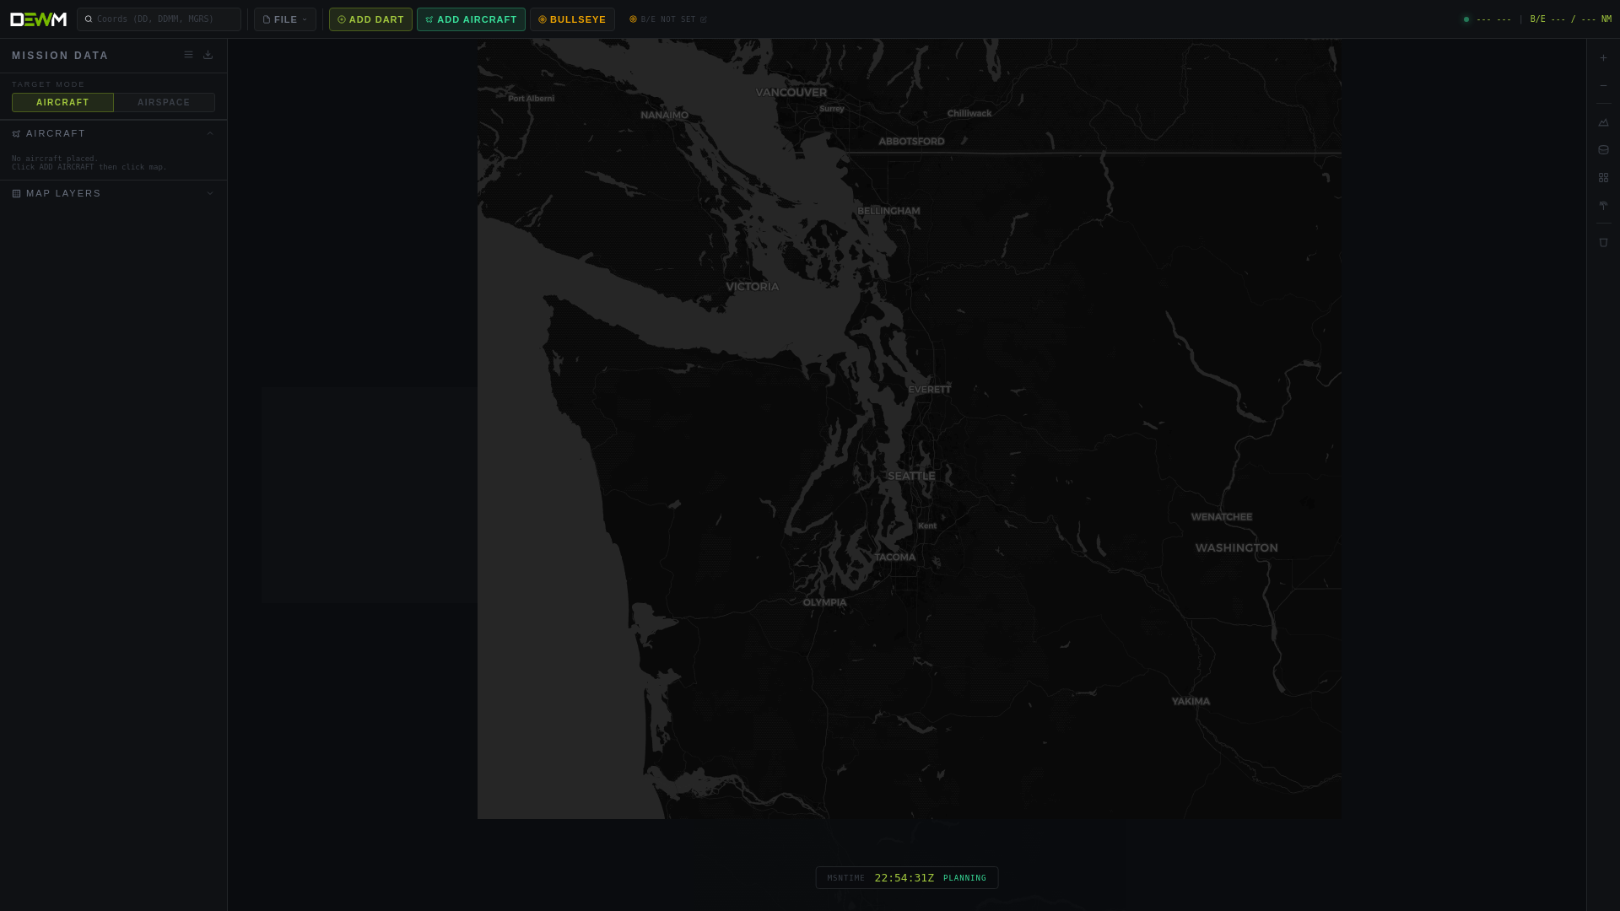Click the OLYMPIA label on map

[824, 602]
